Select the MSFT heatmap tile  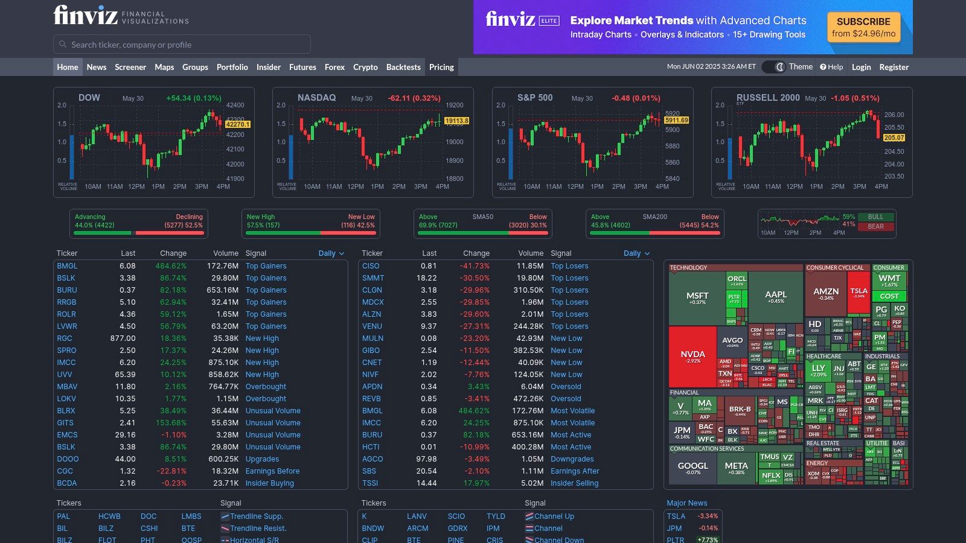click(x=697, y=297)
